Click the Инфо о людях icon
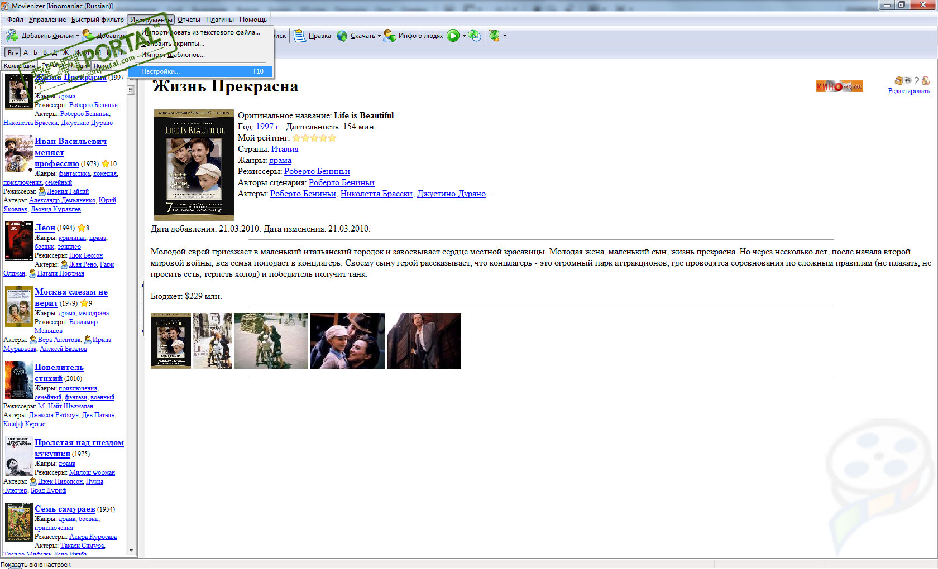938x569 pixels. (390, 36)
